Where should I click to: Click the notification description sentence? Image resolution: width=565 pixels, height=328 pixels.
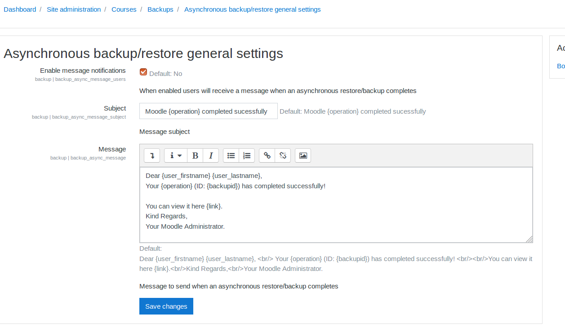(278, 91)
